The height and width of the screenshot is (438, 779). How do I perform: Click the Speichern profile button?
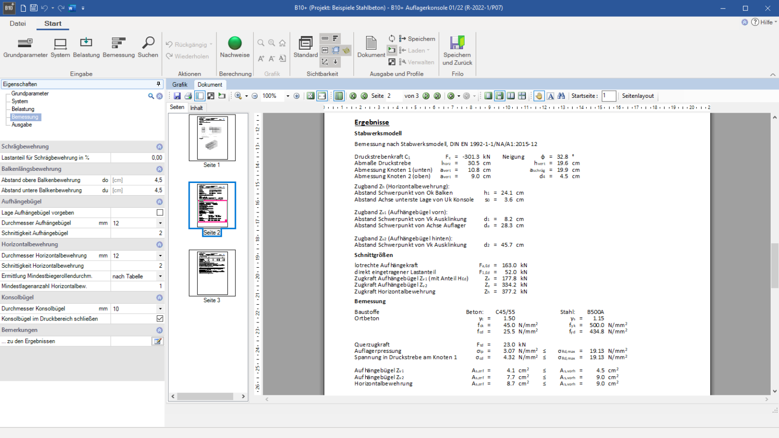417,39
